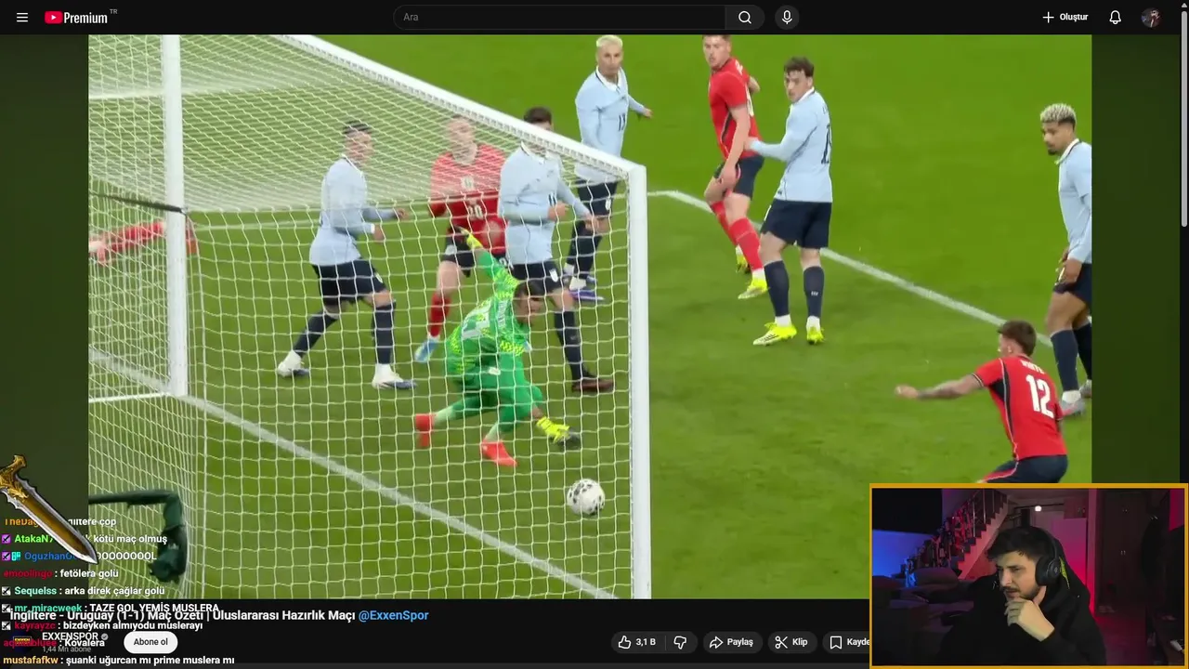Click the Ara search field
The height and width of the screenshot is (669, 1189).
pyautogui.click(x=559, y=17)
